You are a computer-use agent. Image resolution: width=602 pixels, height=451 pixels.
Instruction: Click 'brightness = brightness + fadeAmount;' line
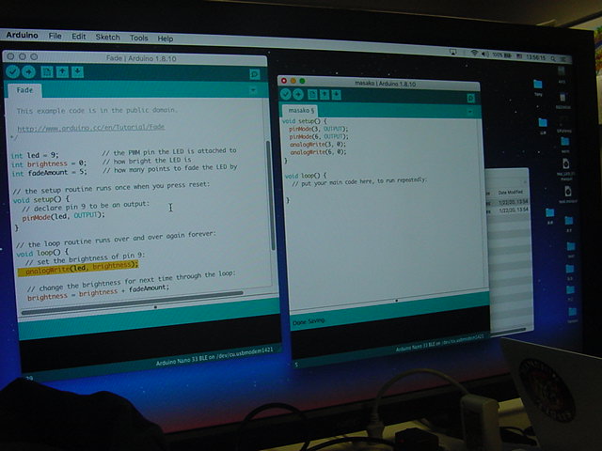[98, 292]
